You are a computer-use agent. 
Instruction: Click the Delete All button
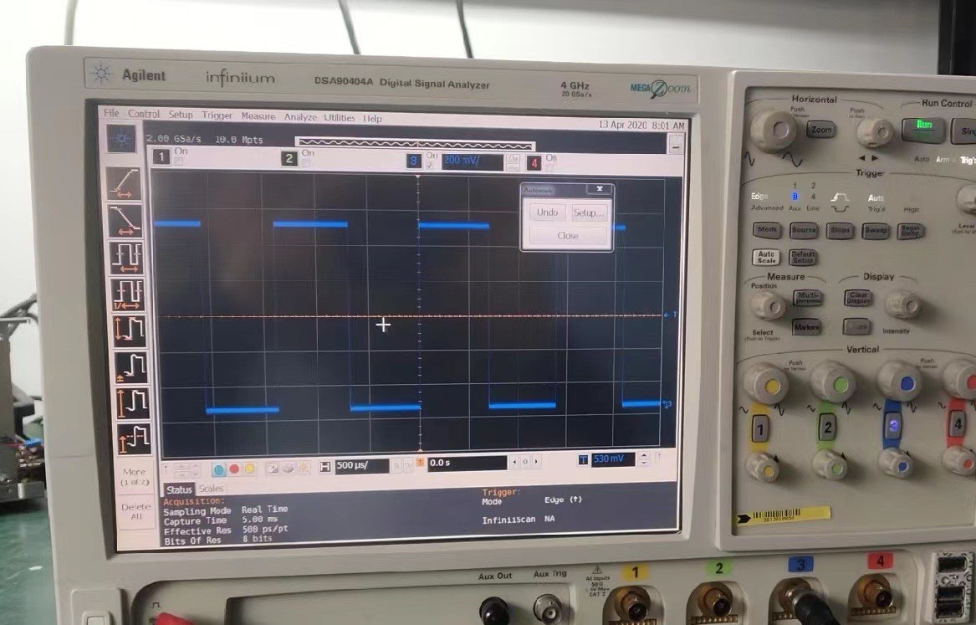click(135, 510)
